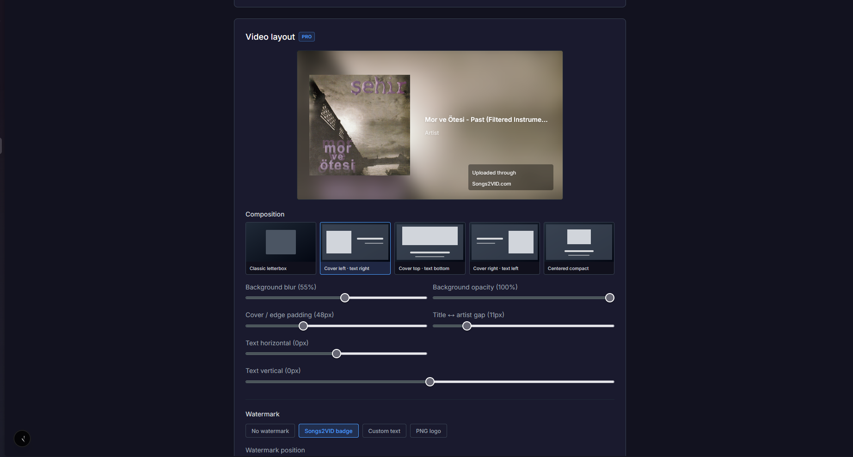Screen dimensions: 853x457
Task: Click the PRO badge beside Video layout
Action: click(x=307, y=37)
